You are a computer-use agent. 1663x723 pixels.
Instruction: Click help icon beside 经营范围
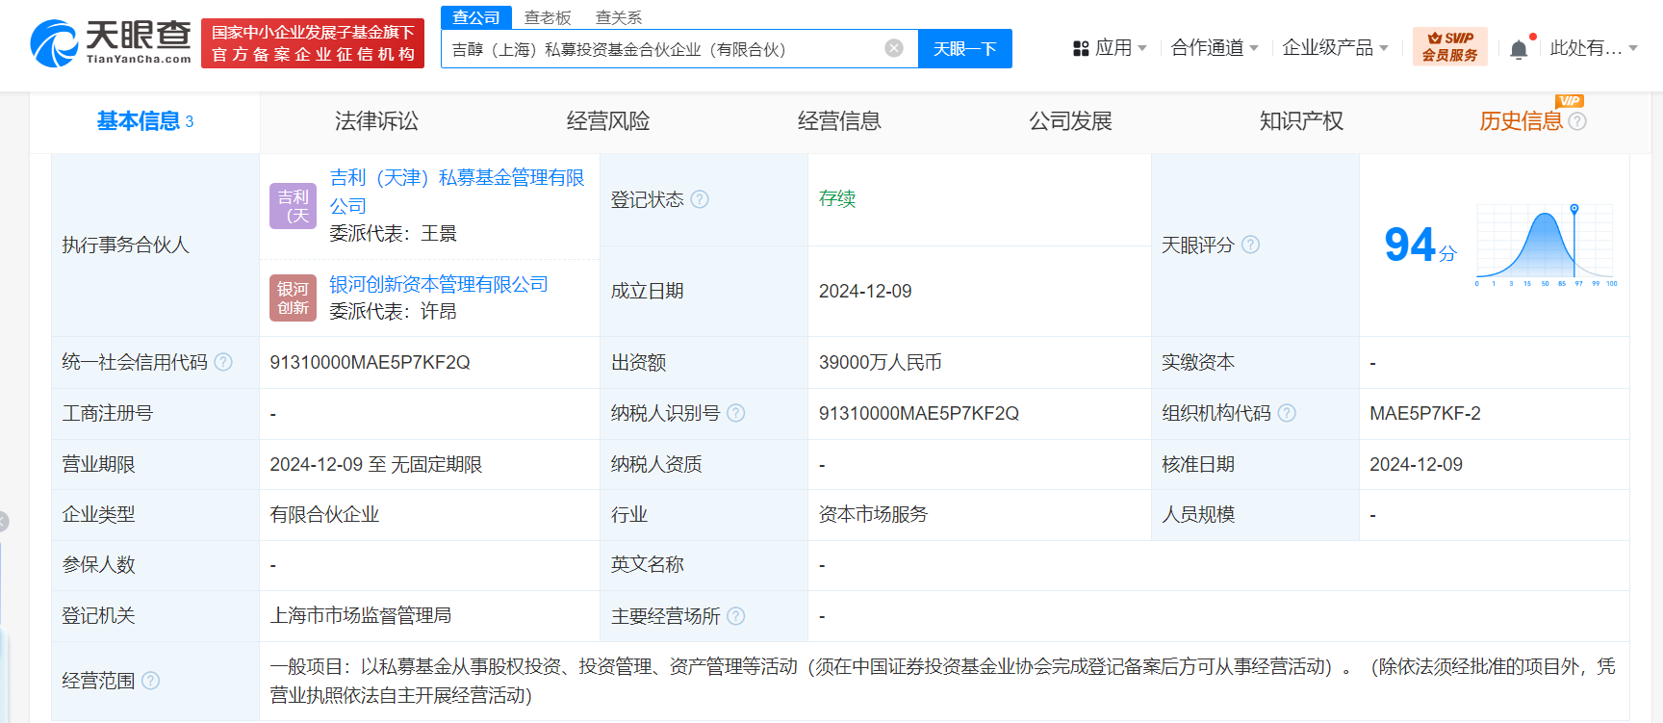tap(151, 681)
